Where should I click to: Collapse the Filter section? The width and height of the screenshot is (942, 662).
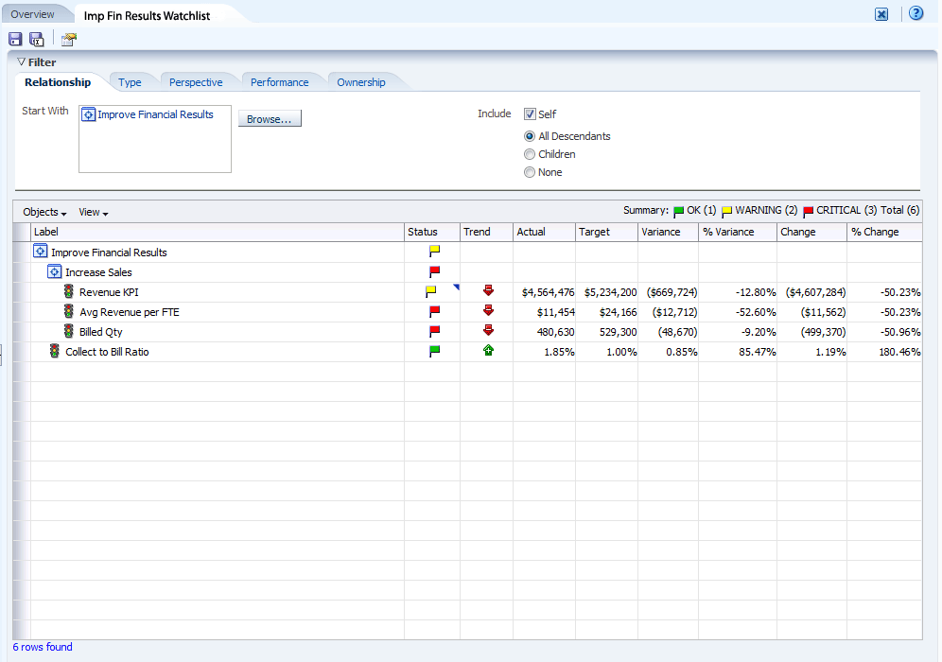(22, 62)
